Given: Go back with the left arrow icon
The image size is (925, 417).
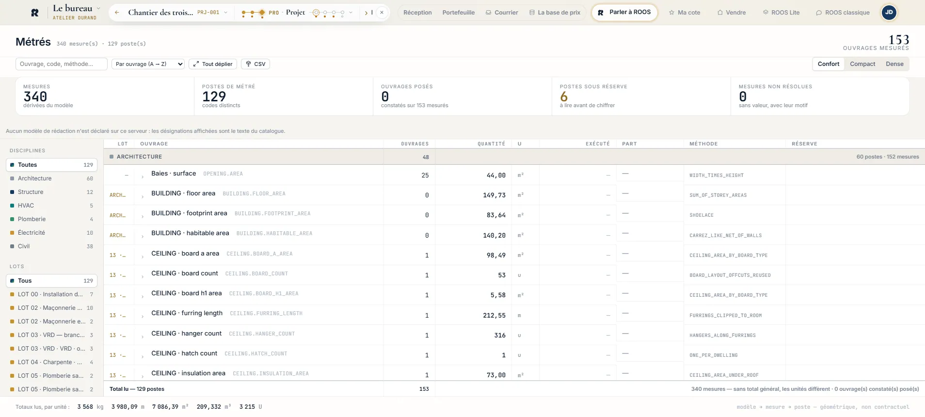Looking at the screenshot, I should pyautogui.click(x=117, y=13).
